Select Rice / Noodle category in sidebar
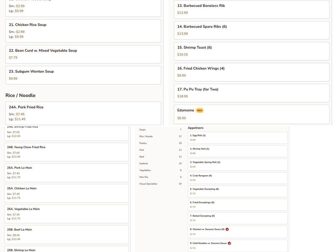Screen dimensions: 336x252 (x=146, y=136)
